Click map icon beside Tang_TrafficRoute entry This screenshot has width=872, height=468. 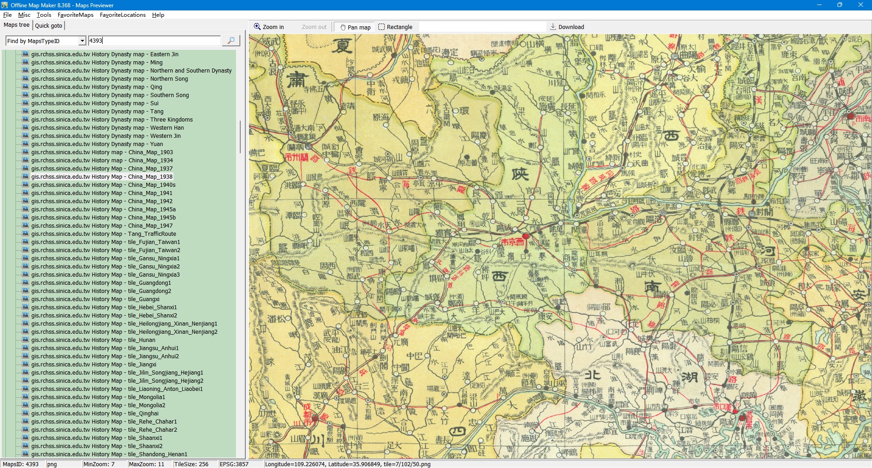25,234
